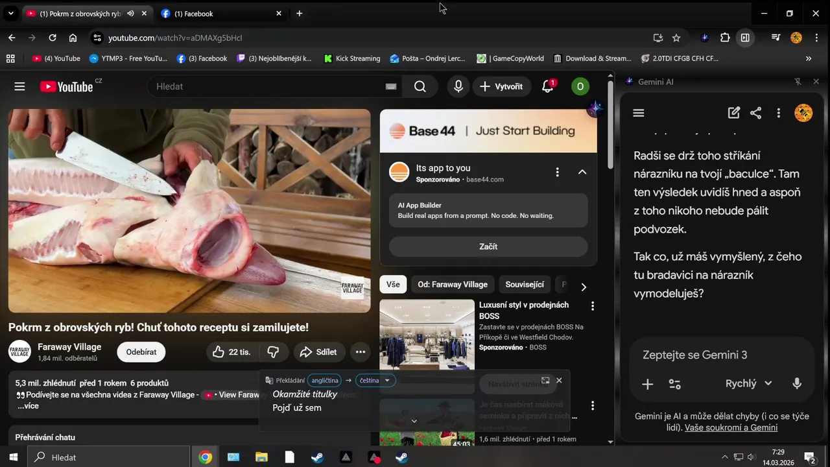Open Gemini panel hamburger menu

pos(638,113)
